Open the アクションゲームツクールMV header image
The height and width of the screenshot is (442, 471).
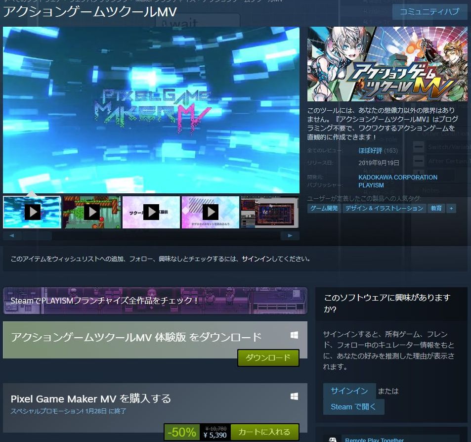(387, 64)
